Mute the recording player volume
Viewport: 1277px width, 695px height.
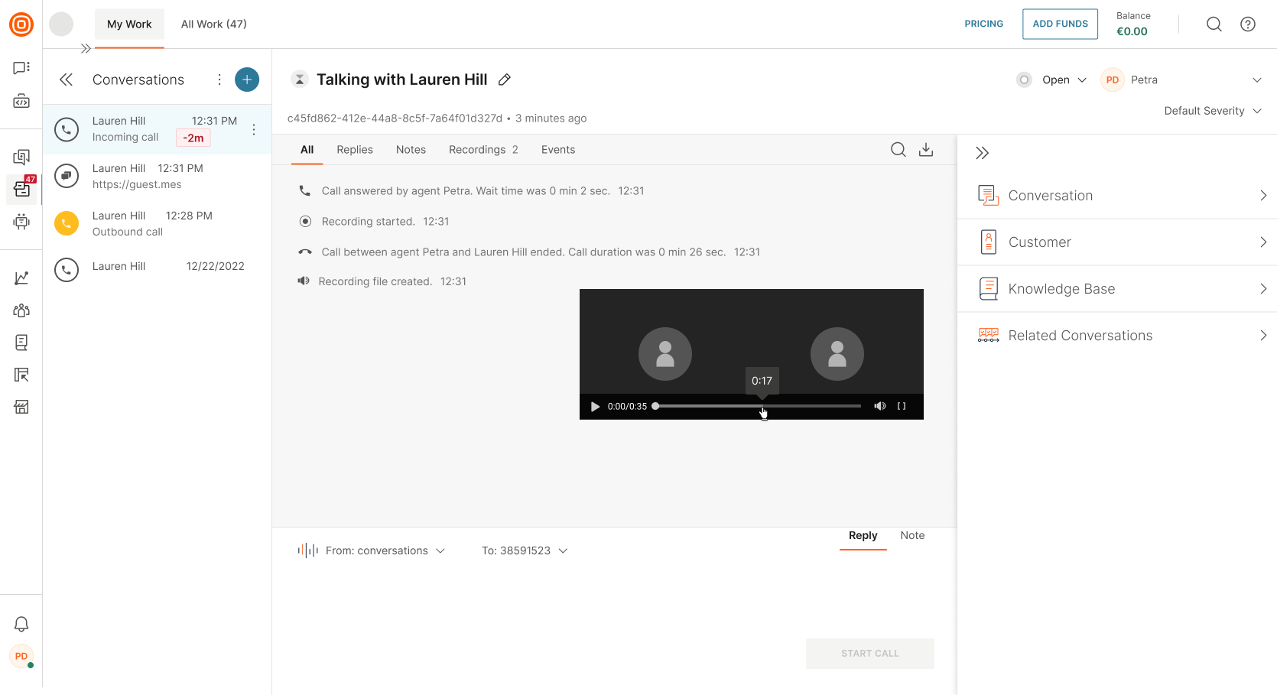tap(880, 407)
